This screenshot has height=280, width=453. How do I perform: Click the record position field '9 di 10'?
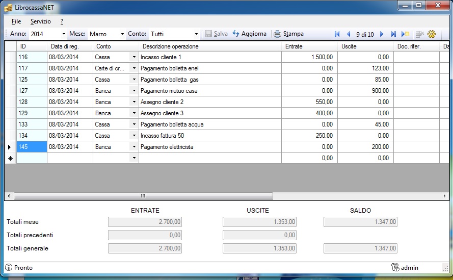(x=365, y=34)
